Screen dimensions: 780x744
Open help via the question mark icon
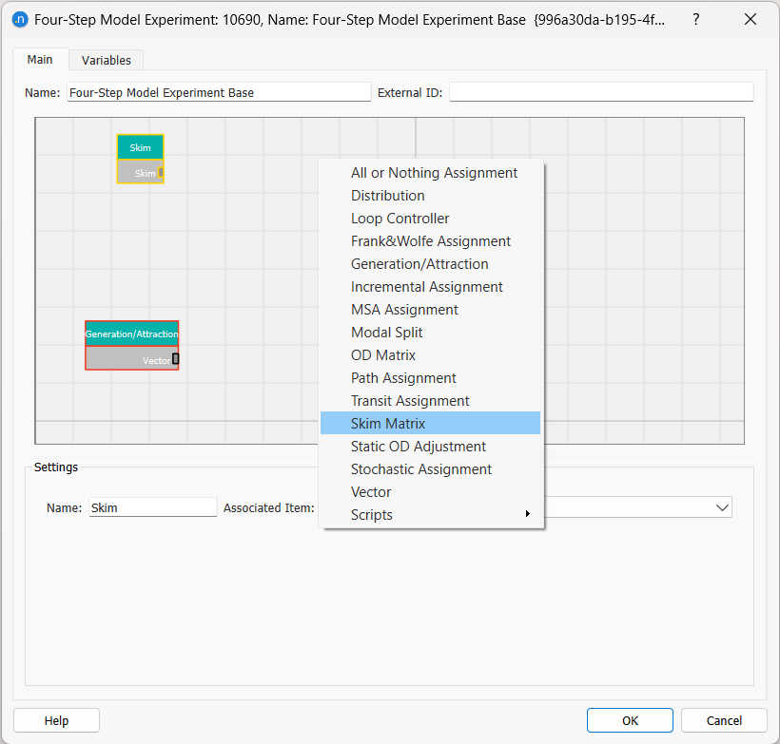tap(695, 19)
